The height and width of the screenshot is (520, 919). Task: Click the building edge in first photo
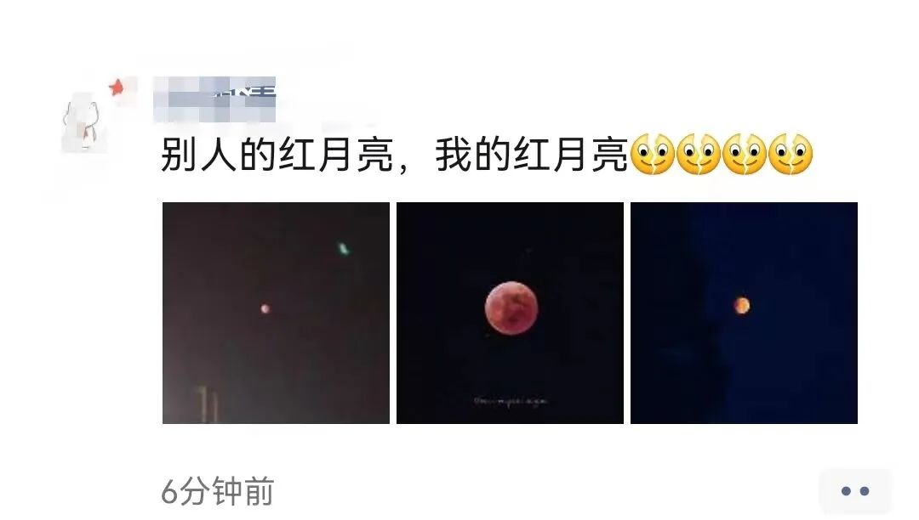[208, 404]
